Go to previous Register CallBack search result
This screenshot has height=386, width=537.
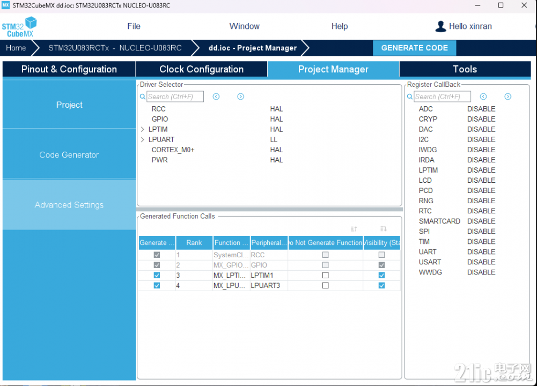click(x=483, y=96)
